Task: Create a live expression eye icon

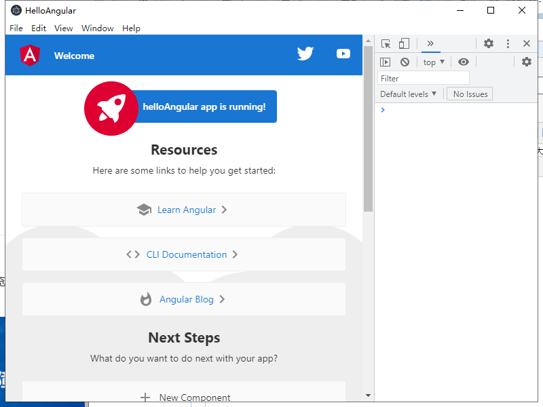Action: click(464, 62)
